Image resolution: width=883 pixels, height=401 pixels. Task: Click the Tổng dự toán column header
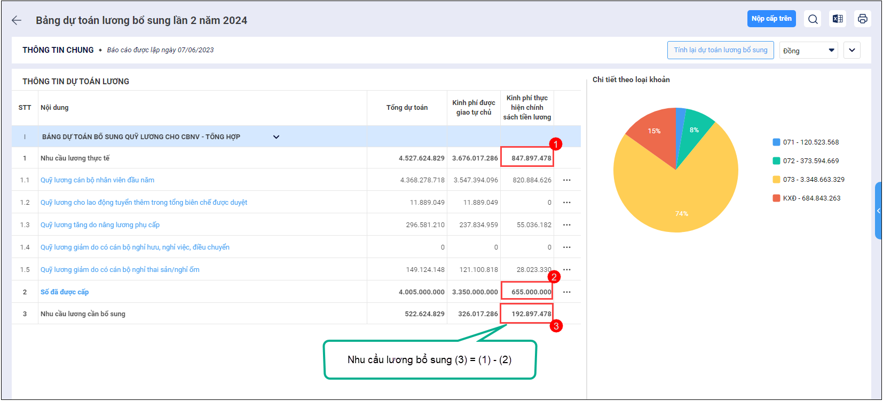(407, 108)
